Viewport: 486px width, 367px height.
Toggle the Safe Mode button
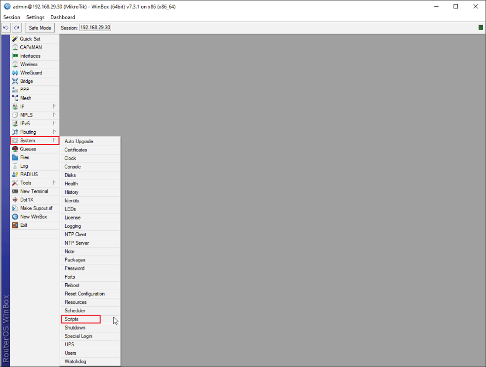[x=40, y=28]
